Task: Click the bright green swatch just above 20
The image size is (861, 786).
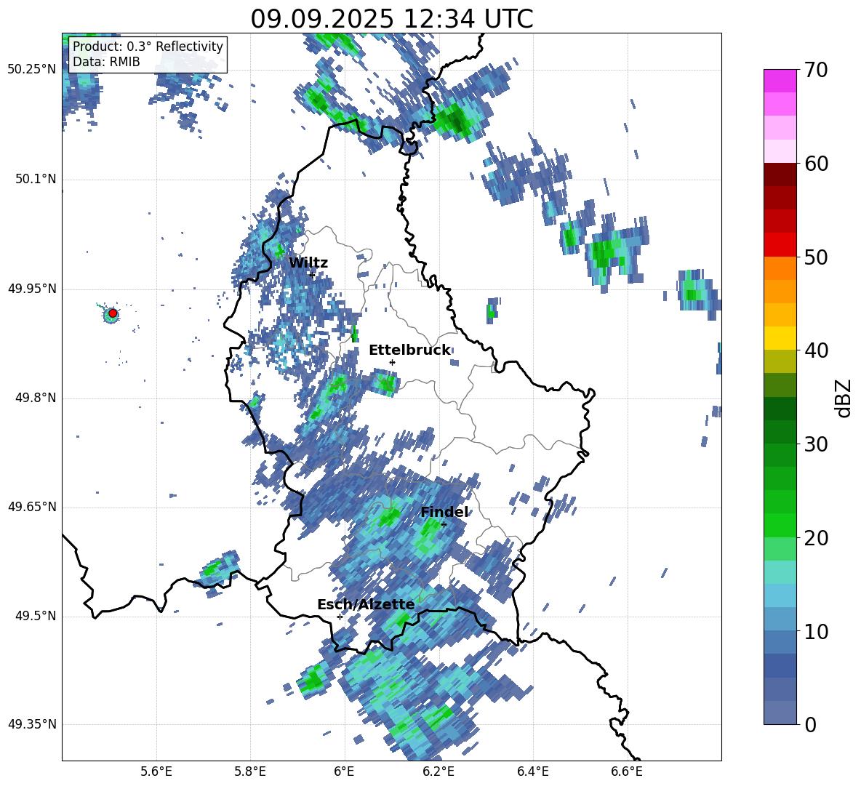Action: (780, 525)
